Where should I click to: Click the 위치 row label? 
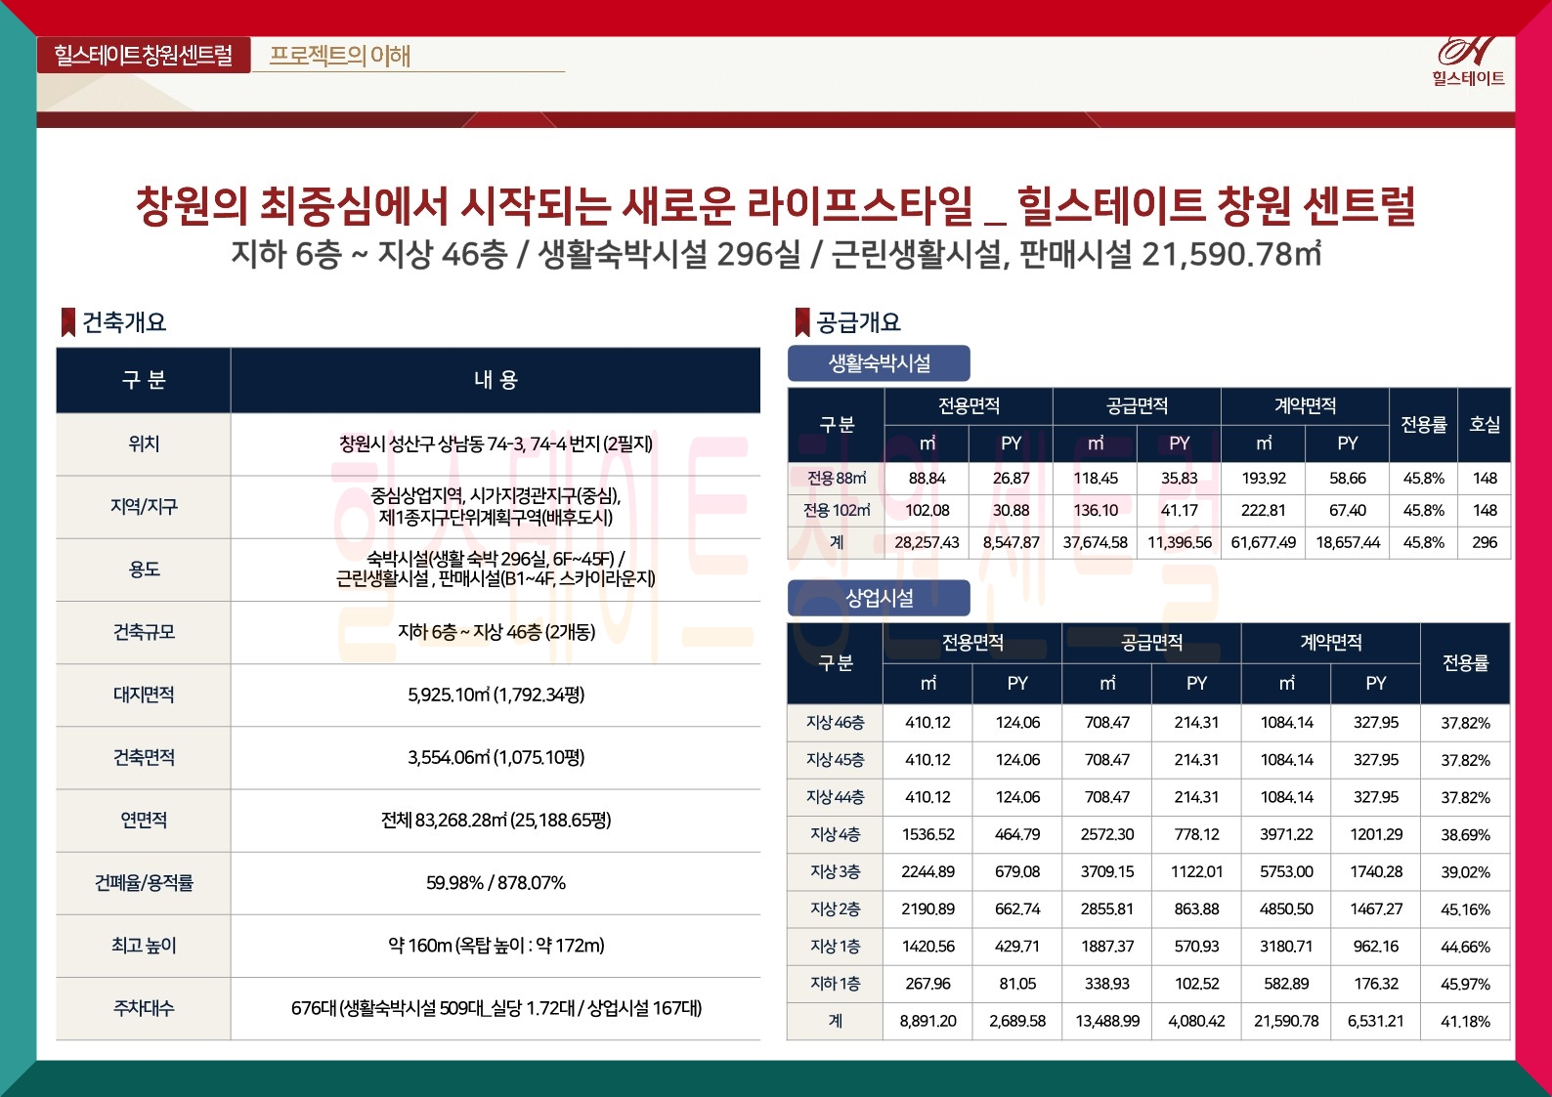[x=144, y=443]
